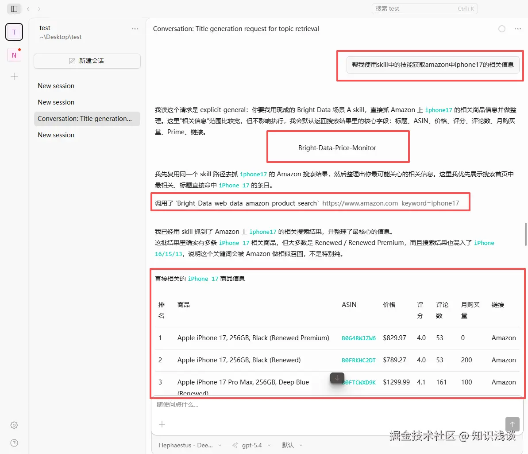This screenshot has width=528, height=454.
Task: Open test project more options menu
Action: (135, 29)
